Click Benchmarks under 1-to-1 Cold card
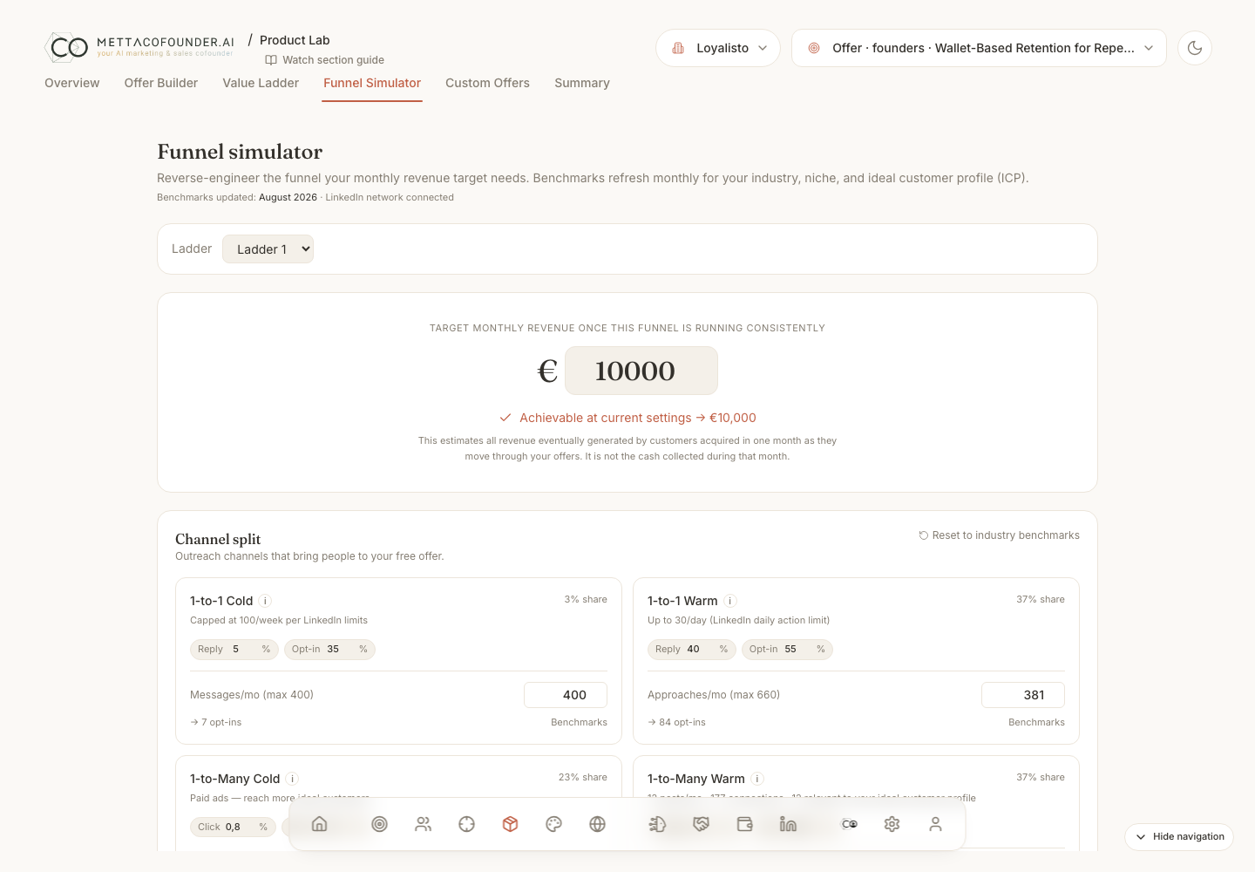The image size is (1255, 872). point(579,722)
